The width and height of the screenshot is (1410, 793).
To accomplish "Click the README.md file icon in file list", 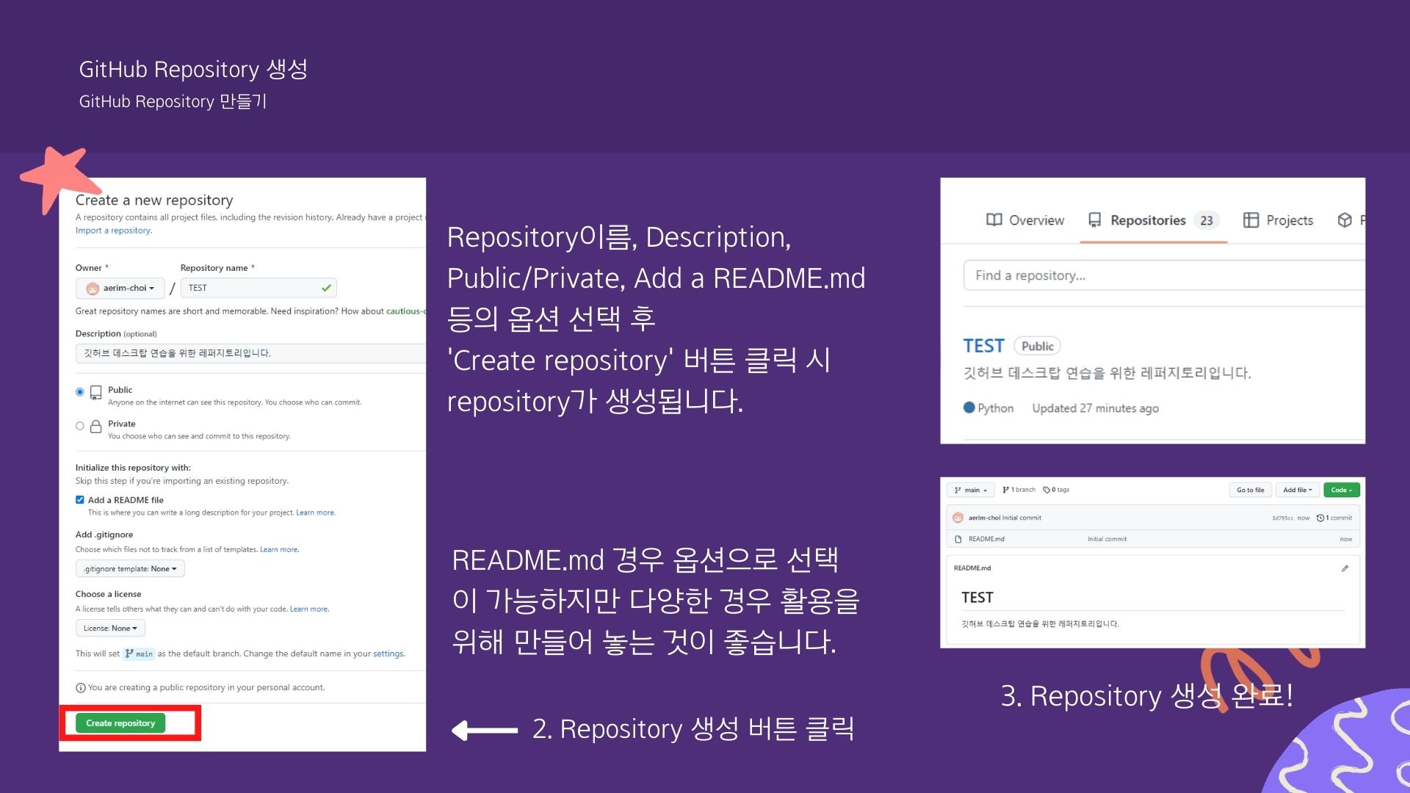I will pyautogui.click(x=958, y=539).
